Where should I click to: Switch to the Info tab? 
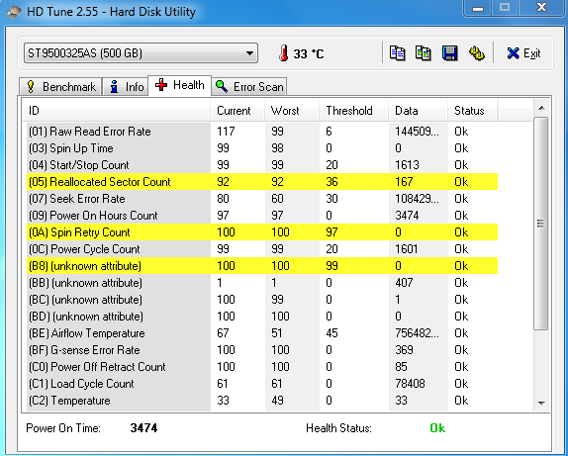tap(126, 87)
